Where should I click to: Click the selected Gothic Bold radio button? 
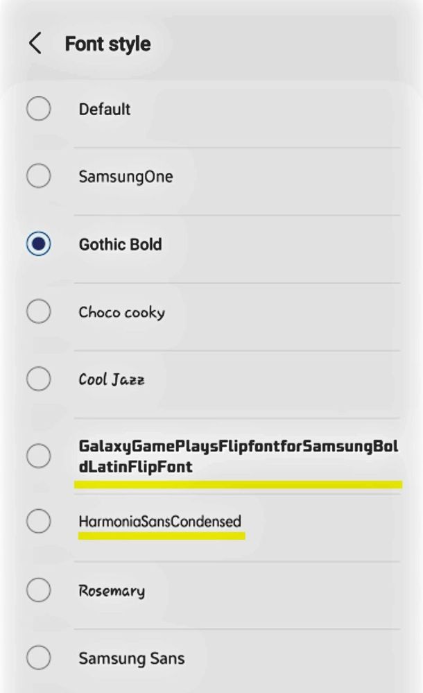point(38,243)
